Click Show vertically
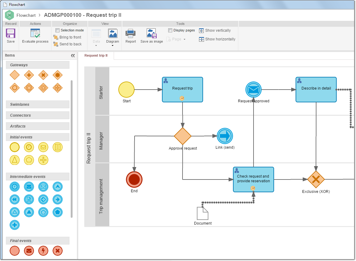The image size is (356, 261). (215, 30)
